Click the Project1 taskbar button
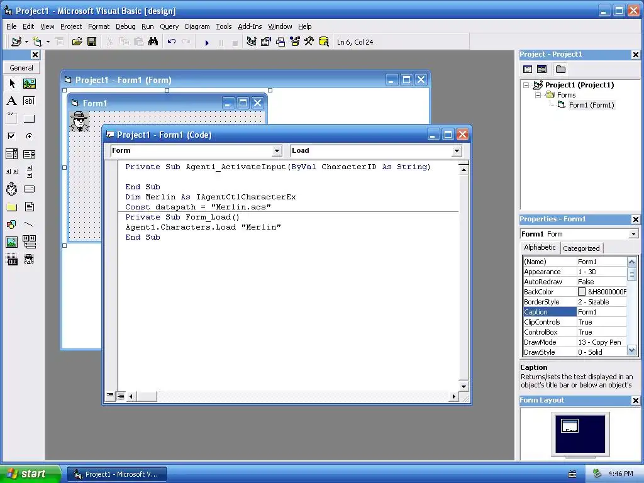Screen dimensions: 644x483 (x=117, y=474)
